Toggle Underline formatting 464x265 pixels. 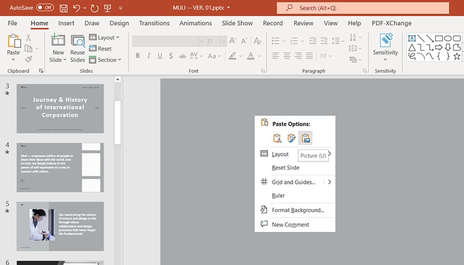pos(160,56)
